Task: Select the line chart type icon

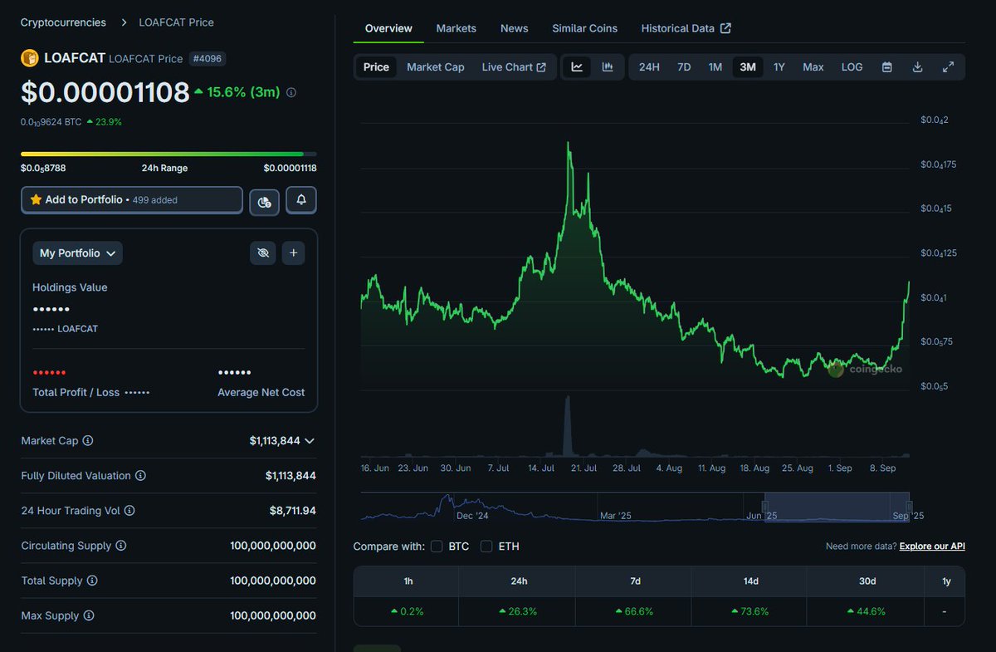Action: [577, 67]
